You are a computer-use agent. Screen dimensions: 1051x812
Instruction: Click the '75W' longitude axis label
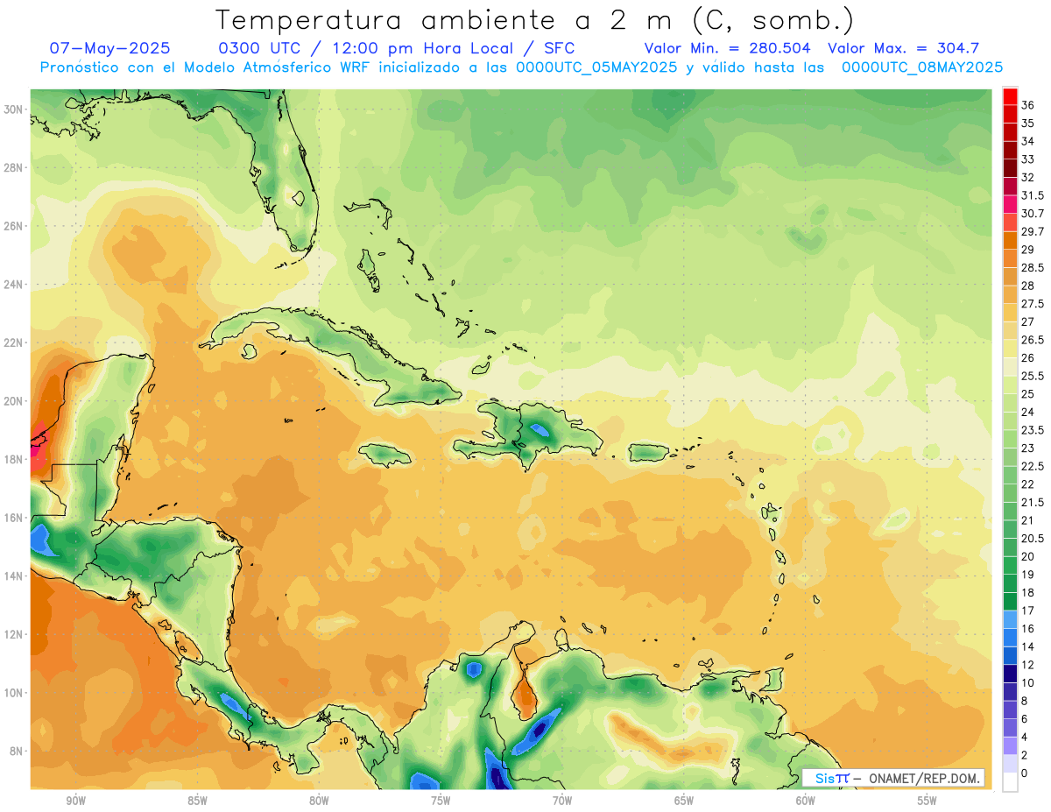[441, 801]
